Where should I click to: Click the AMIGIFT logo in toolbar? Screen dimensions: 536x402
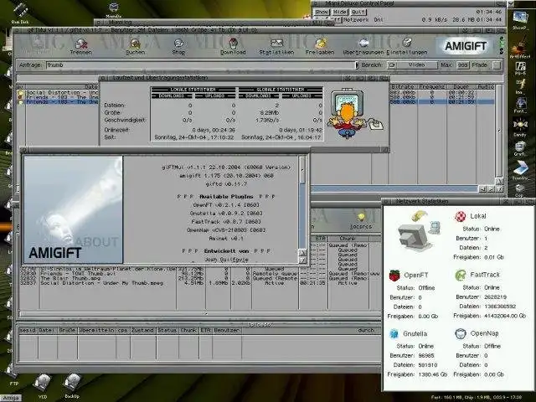point(466,46)
